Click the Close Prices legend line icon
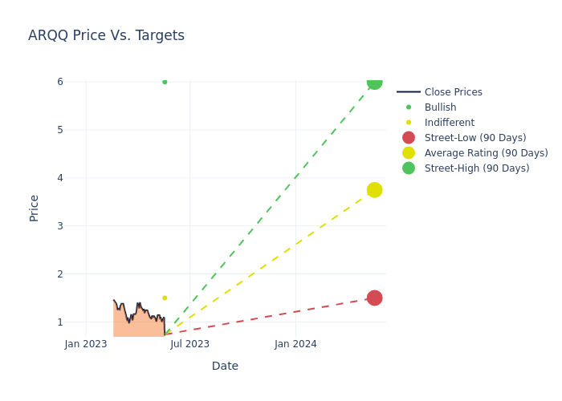This screenshot has height=401, width=562. pos(409,92)
